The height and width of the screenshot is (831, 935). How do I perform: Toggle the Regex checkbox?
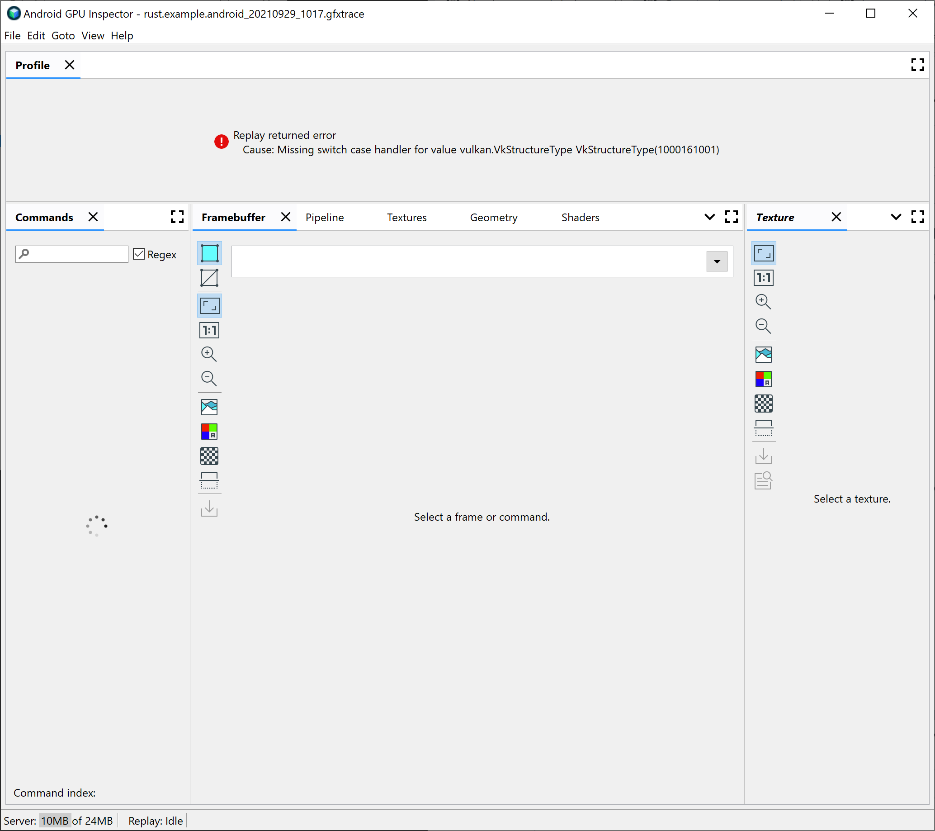click(x=139, y=254)
